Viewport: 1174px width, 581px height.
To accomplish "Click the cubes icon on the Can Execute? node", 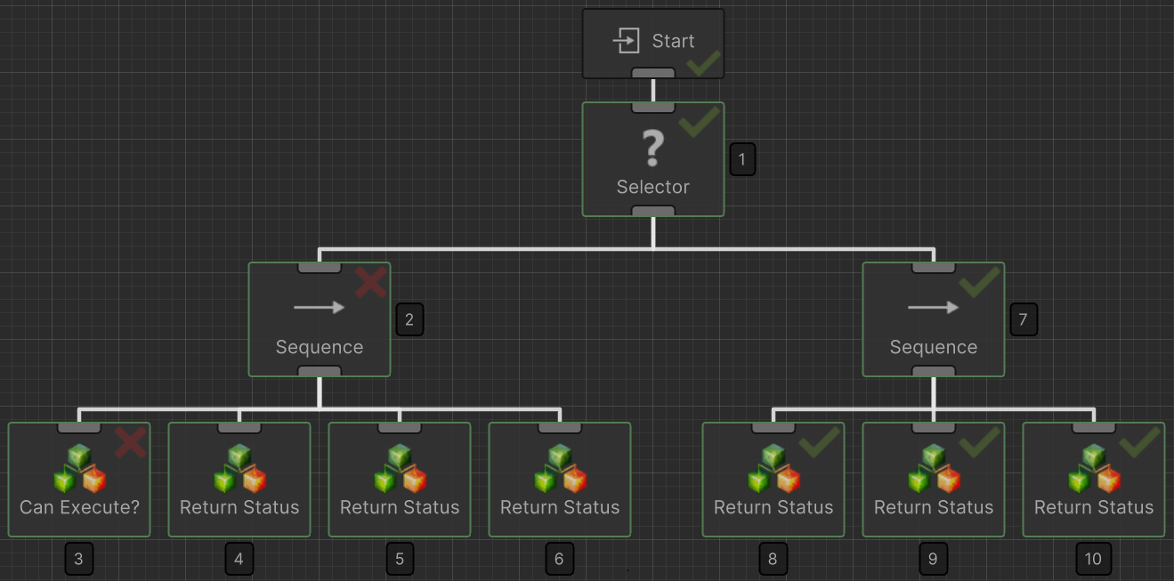I will (78, 467).
